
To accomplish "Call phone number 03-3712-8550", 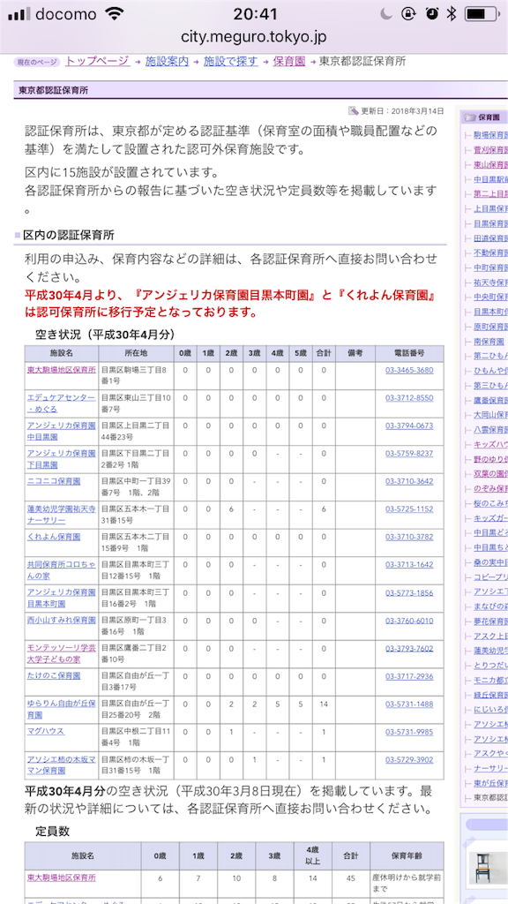I will coord(409,398).
